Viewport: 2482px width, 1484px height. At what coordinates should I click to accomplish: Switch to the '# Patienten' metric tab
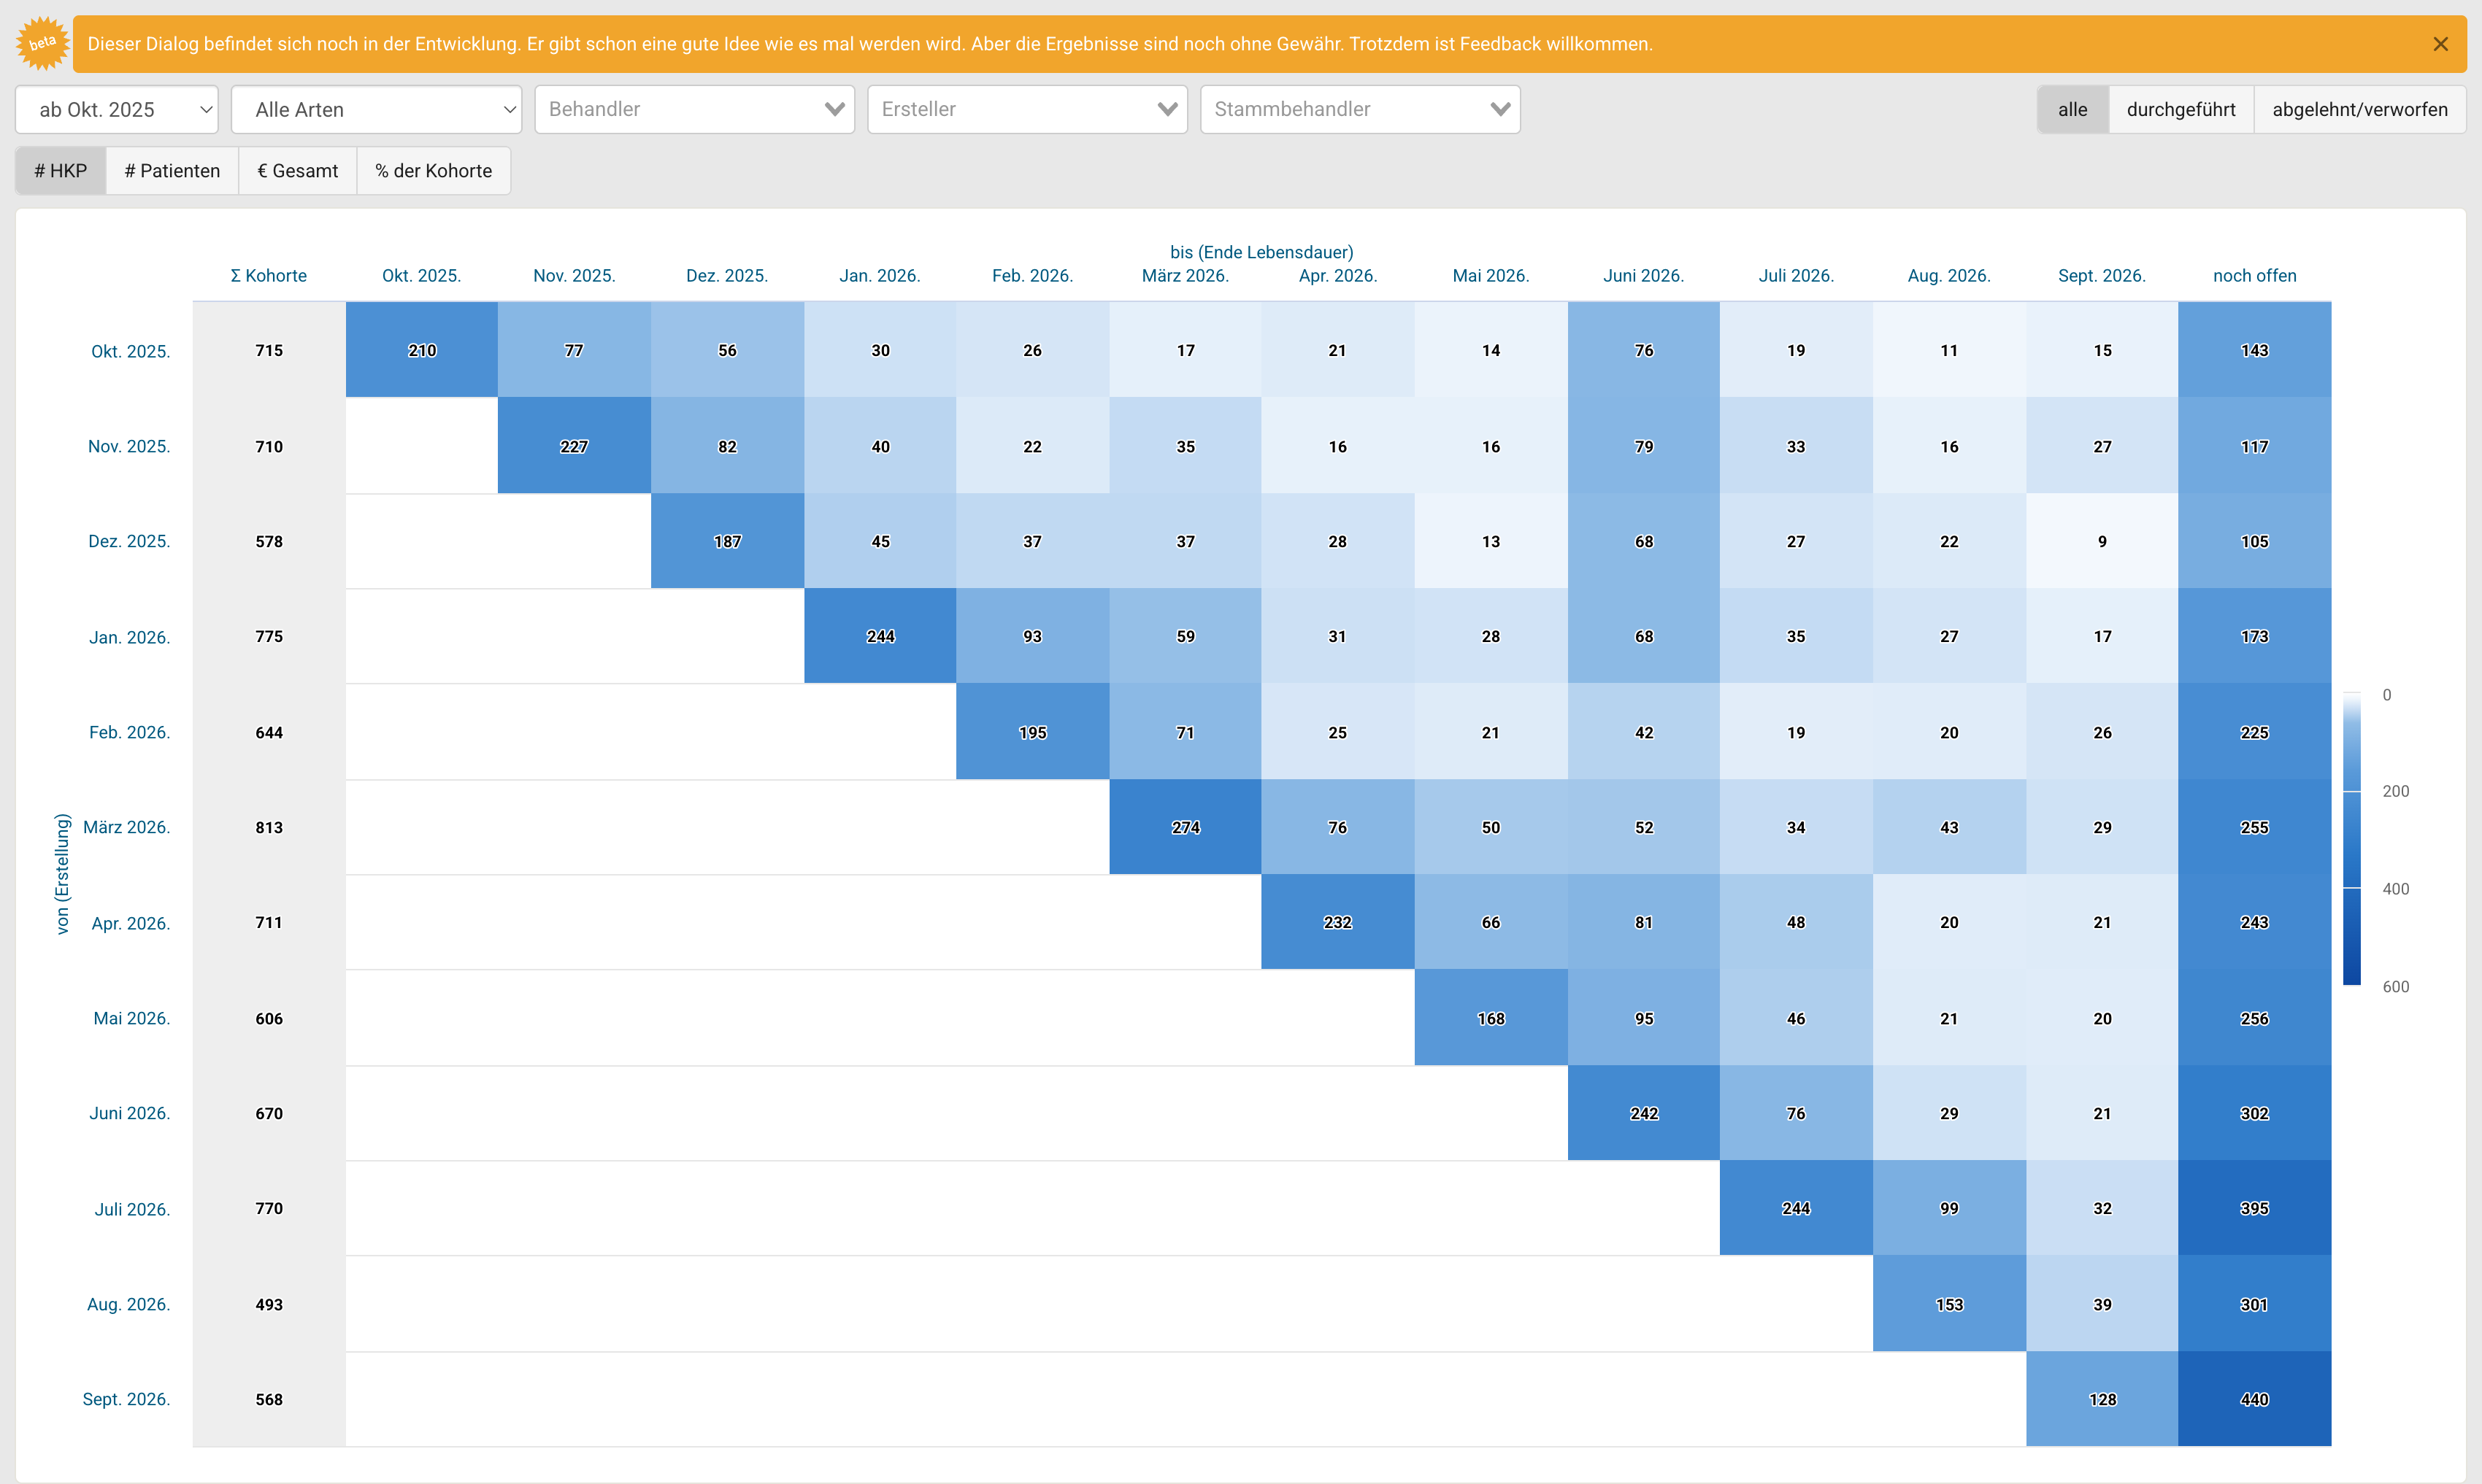(172, 171)
